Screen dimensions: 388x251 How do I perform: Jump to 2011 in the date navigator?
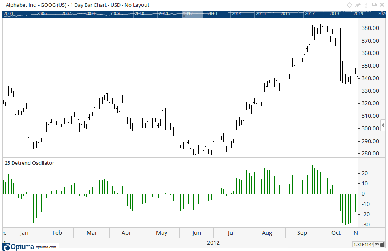coord(163,13)
